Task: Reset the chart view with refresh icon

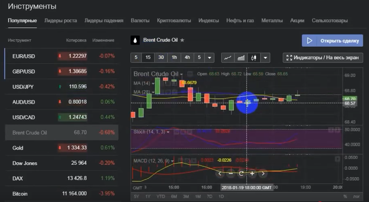Action: click(241, 174)
